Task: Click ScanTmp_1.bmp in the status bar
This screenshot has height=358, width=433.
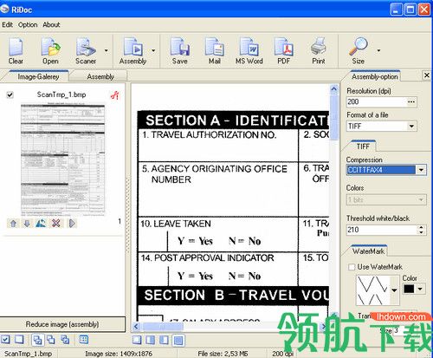Action: (28, 354)
